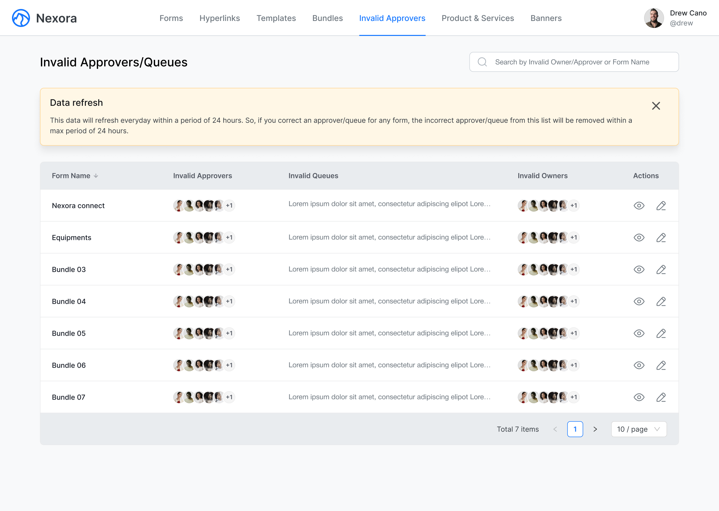Click the search magnifier icon
Screen dimensions: 719x511
coord(482,62)
